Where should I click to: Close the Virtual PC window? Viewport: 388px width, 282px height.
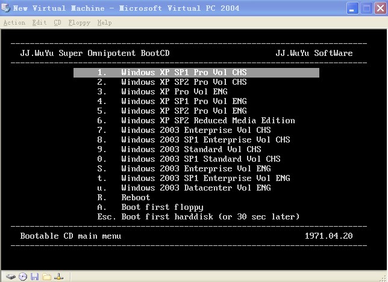coord(381,8)
